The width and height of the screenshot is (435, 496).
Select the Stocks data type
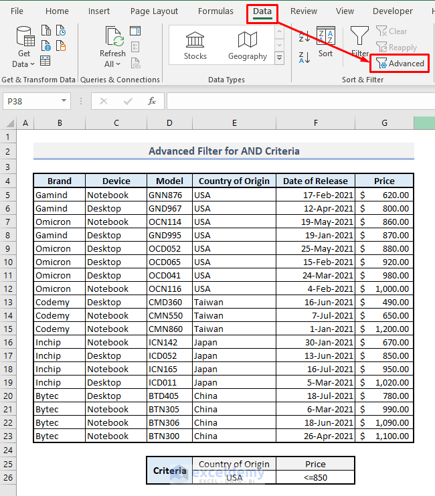195,46
